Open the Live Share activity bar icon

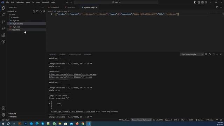click(3, 42)
